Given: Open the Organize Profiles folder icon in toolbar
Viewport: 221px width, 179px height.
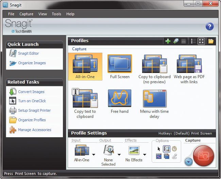Looking at the screenshot, I should click(211, 41).
